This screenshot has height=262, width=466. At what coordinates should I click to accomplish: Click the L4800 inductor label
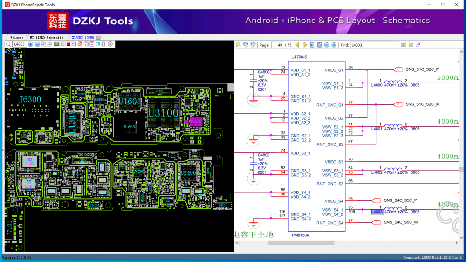[377, 85]
